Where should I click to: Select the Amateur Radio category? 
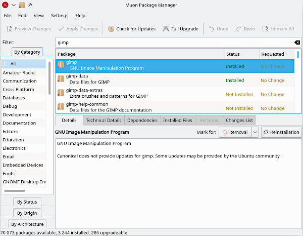point(24,72)
